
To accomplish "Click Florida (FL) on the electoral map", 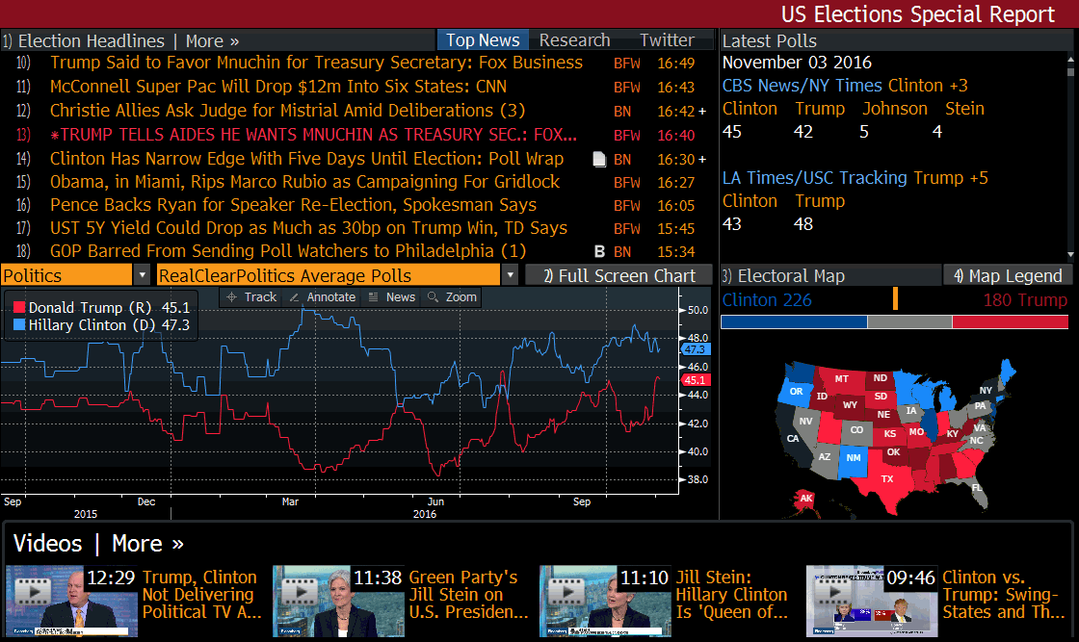I will click(x=977, y=488).
